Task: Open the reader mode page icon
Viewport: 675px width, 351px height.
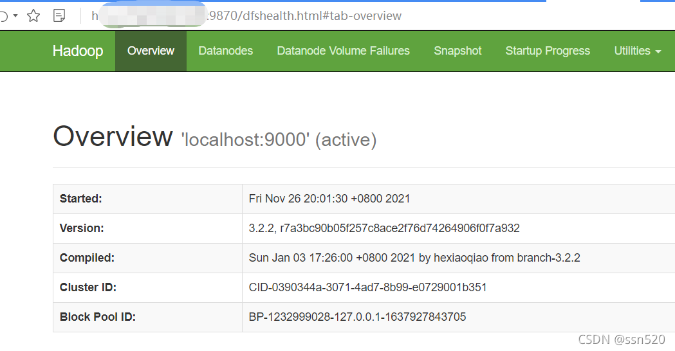Action: pos(59,16)
